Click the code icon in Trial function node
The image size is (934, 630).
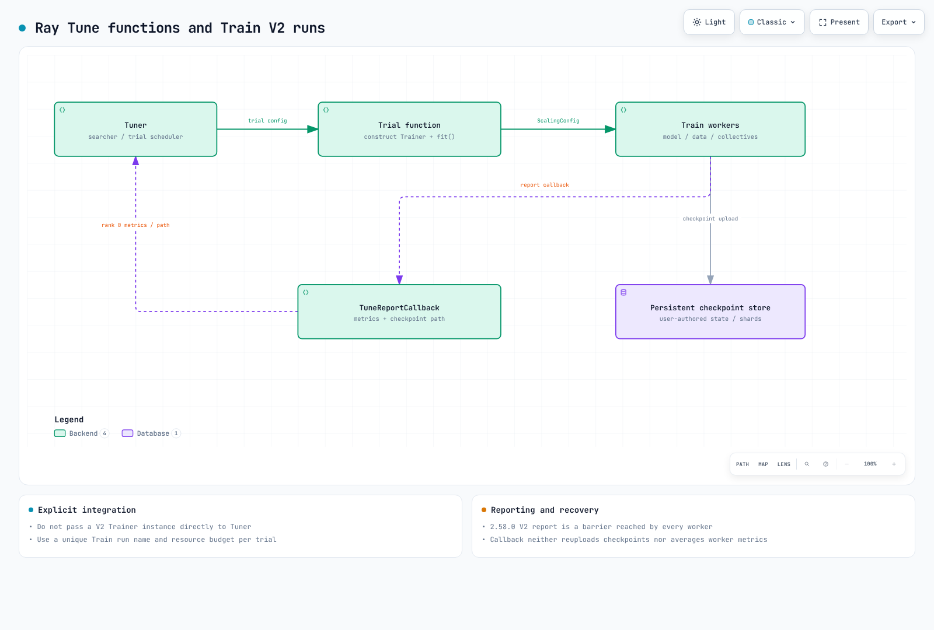pyautogui.click(x=326, y=110)
